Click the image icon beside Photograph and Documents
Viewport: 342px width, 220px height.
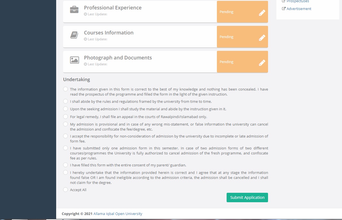coord(74,60)
